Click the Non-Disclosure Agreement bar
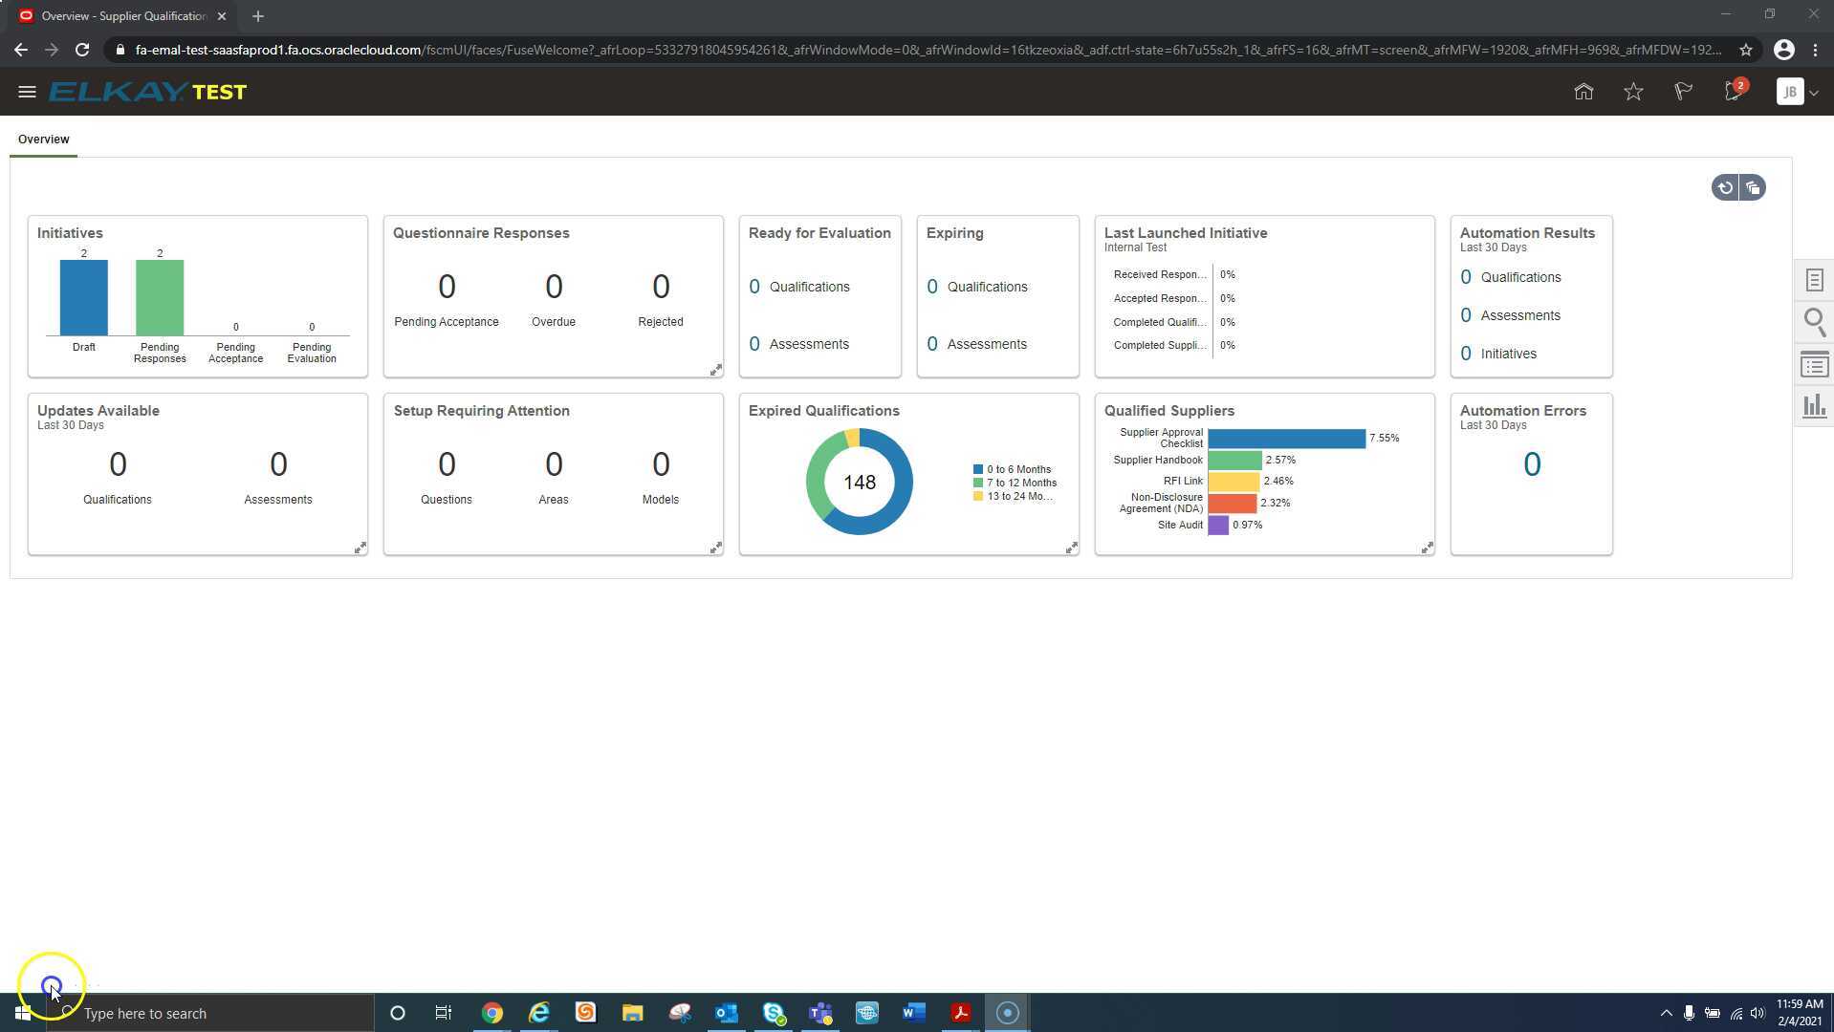The image size is (1834, 1032). [x=1233, y=504]
